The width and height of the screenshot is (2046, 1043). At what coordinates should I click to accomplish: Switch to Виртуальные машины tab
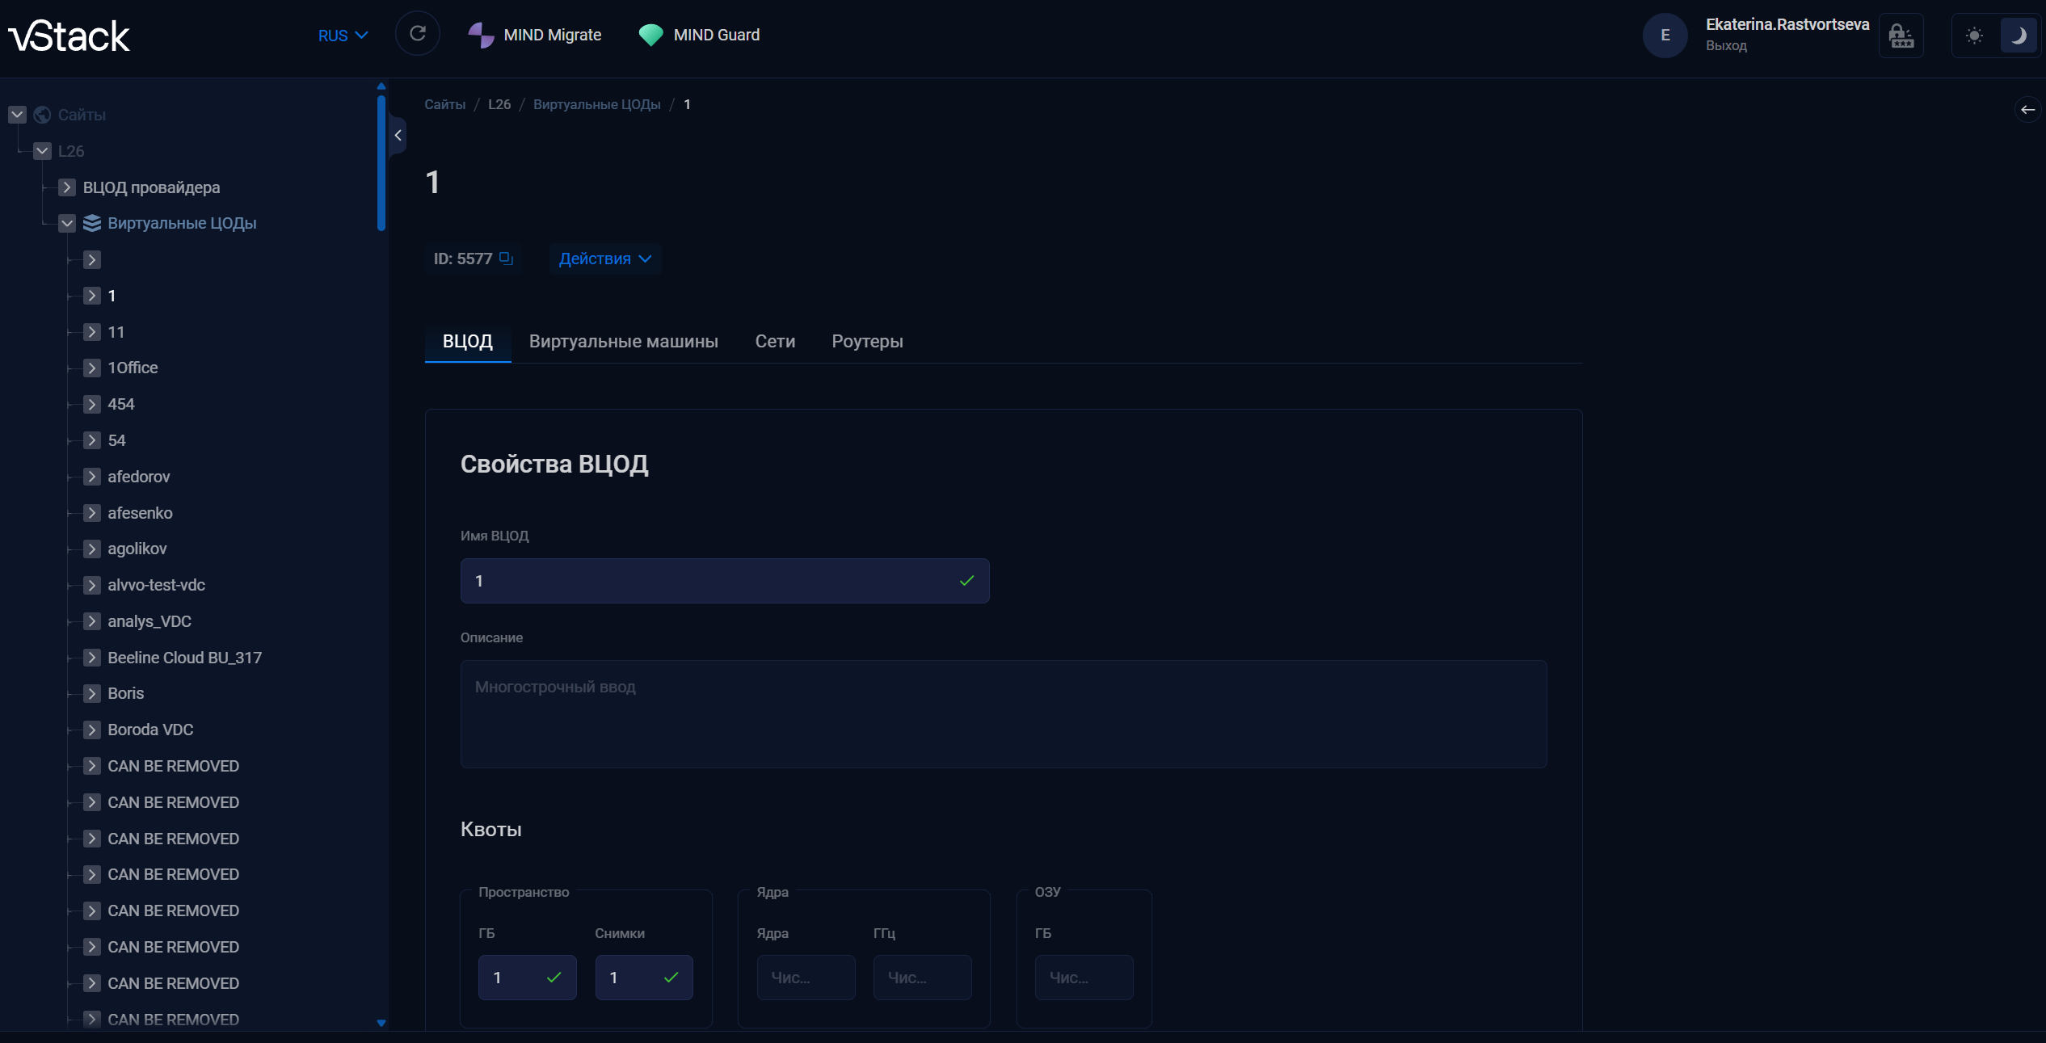point(623,341)
